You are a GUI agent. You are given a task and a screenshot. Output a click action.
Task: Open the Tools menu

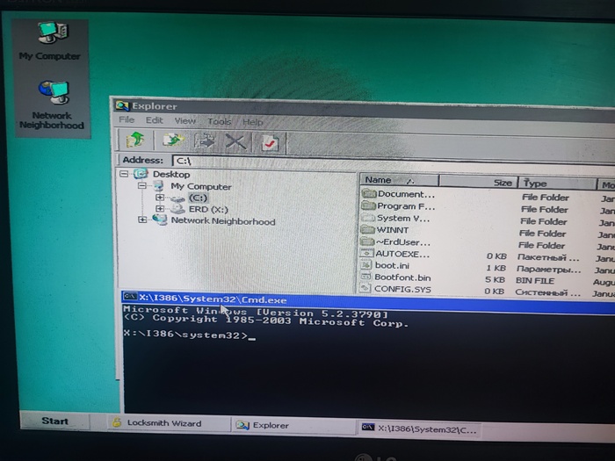(x=219, y=122)
